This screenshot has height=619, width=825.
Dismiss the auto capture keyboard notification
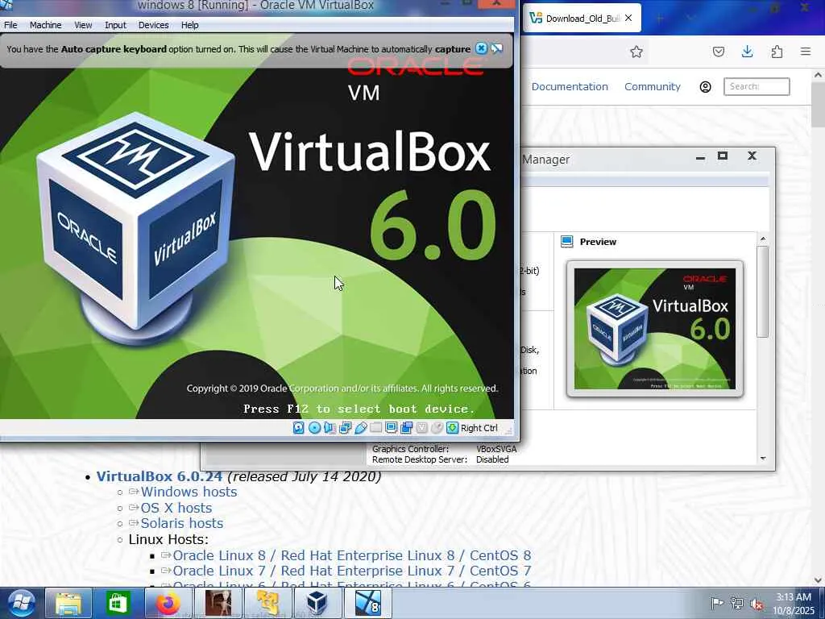tap(481, 48)
